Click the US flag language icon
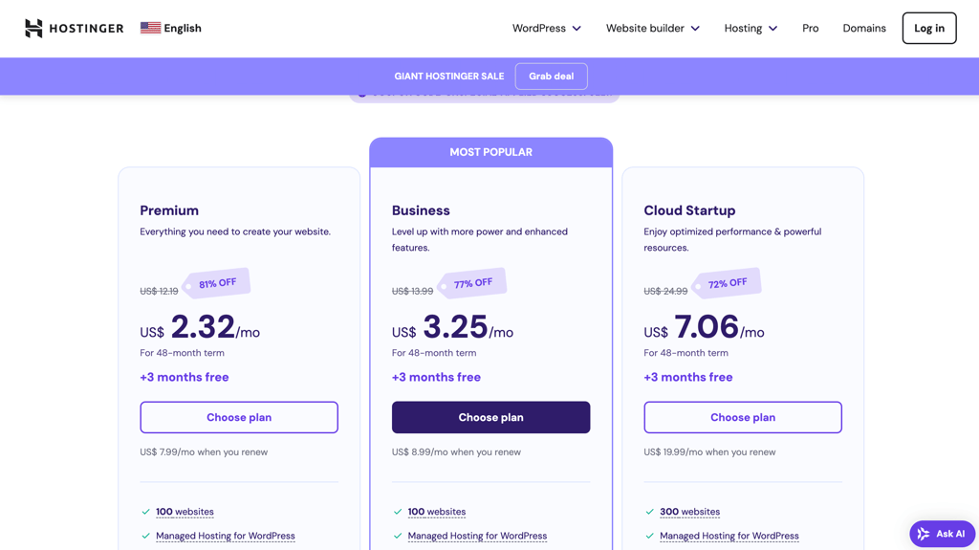Image resolution: width=979 pixels, height=550 pixels. (150, 28)
